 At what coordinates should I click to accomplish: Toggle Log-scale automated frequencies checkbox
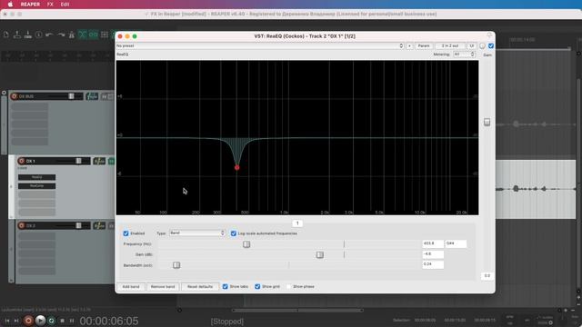pyautogui.click(x=234, y=233)
